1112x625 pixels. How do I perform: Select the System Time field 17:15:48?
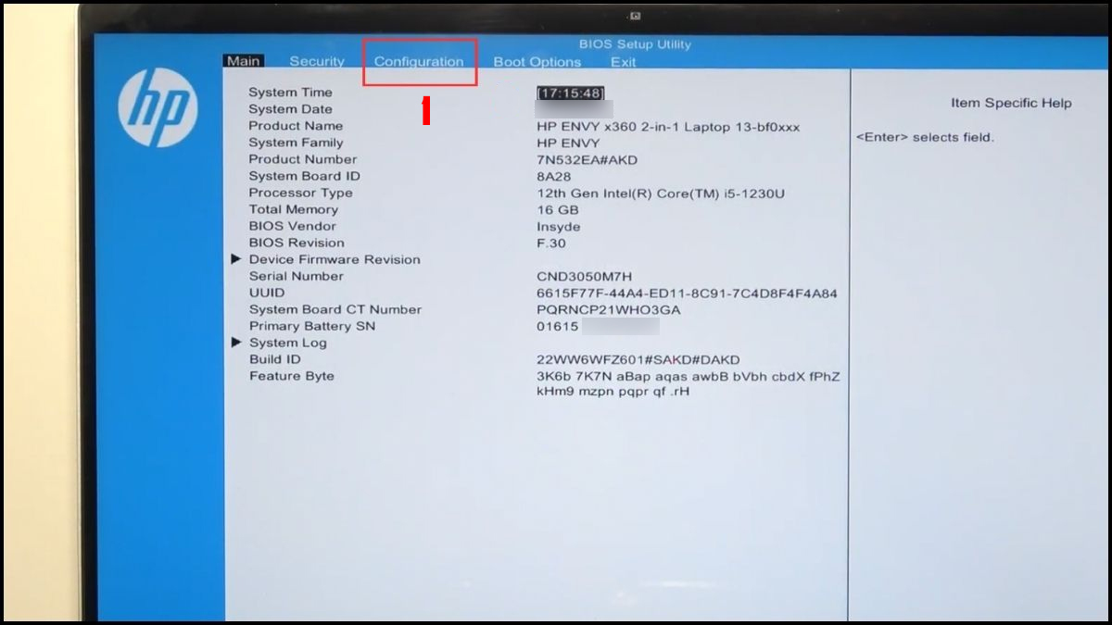pyautogui.click(x=571, y=93)
